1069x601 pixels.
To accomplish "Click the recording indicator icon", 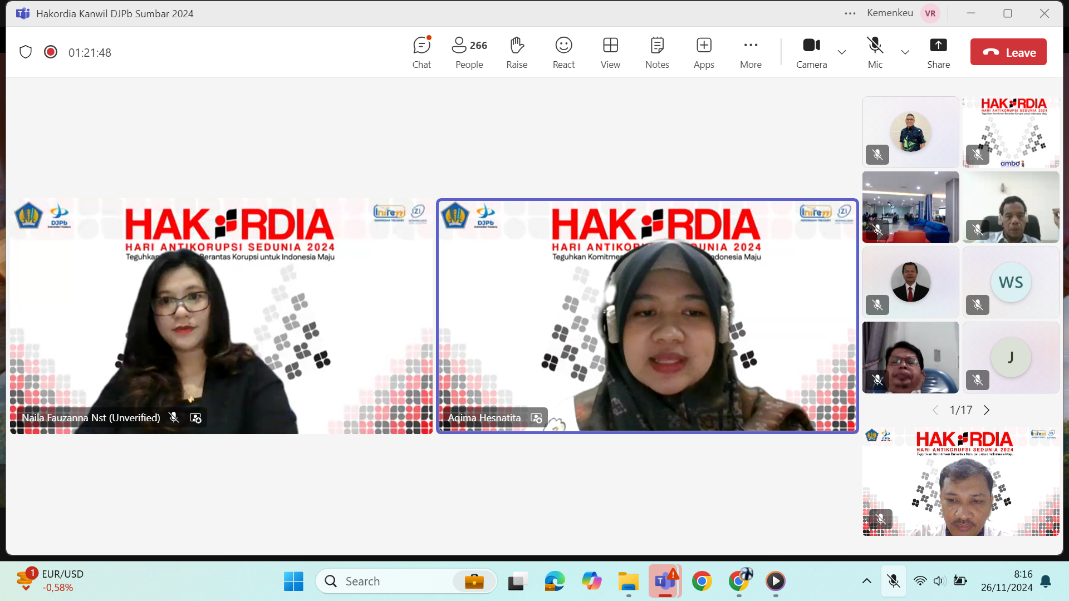I will click(x=51, y=52).
